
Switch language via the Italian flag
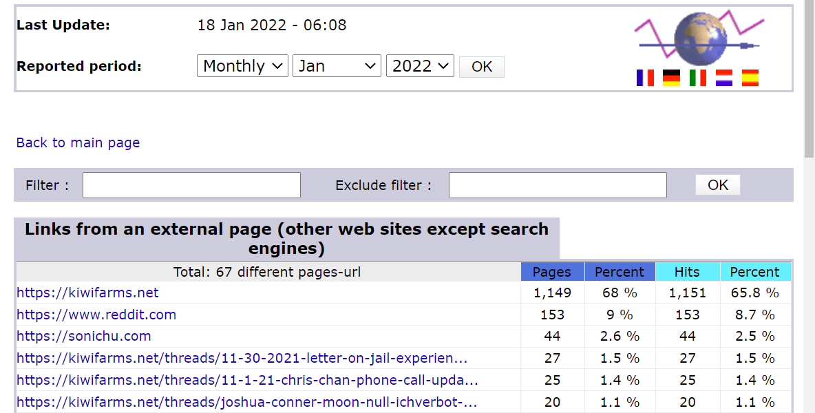pos(697,78)
